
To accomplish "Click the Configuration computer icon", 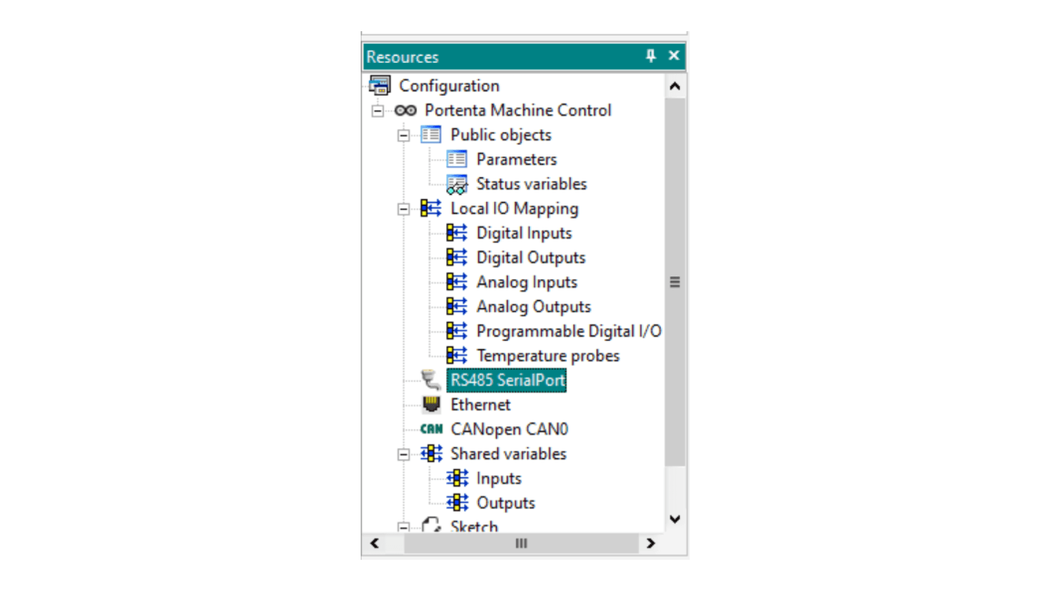I will pyautogui.click(x=379, y=85).
